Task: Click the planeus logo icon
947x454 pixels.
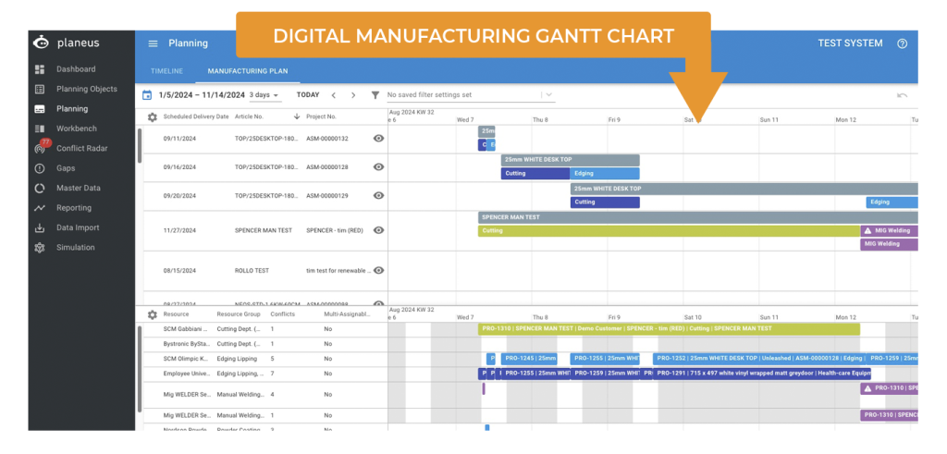Action: (x=41, y=43)
